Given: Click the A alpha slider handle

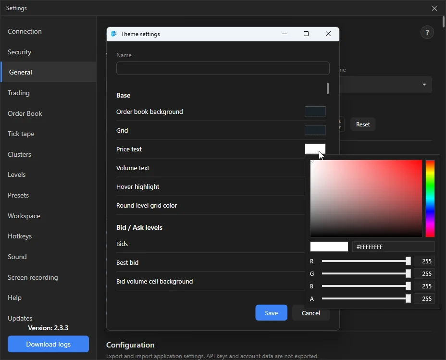Looking at the screenshot, I should click(408, 298).
